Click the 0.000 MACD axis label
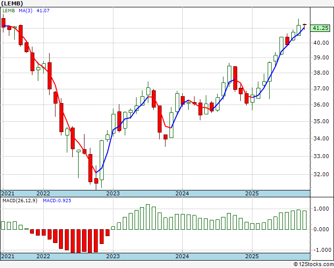Screen dimensions: 334x268 pyautogui.click(x=322, y=230)
